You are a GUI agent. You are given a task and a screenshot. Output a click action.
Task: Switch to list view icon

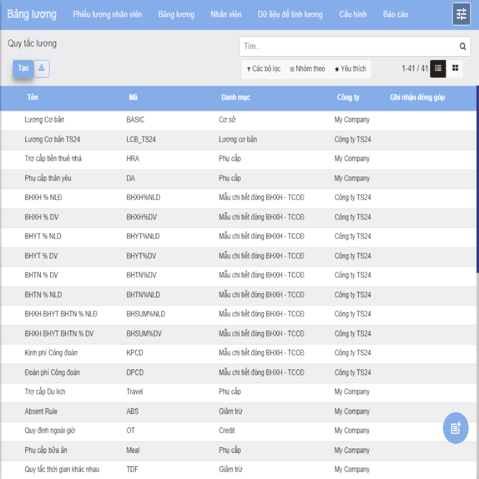438,68
